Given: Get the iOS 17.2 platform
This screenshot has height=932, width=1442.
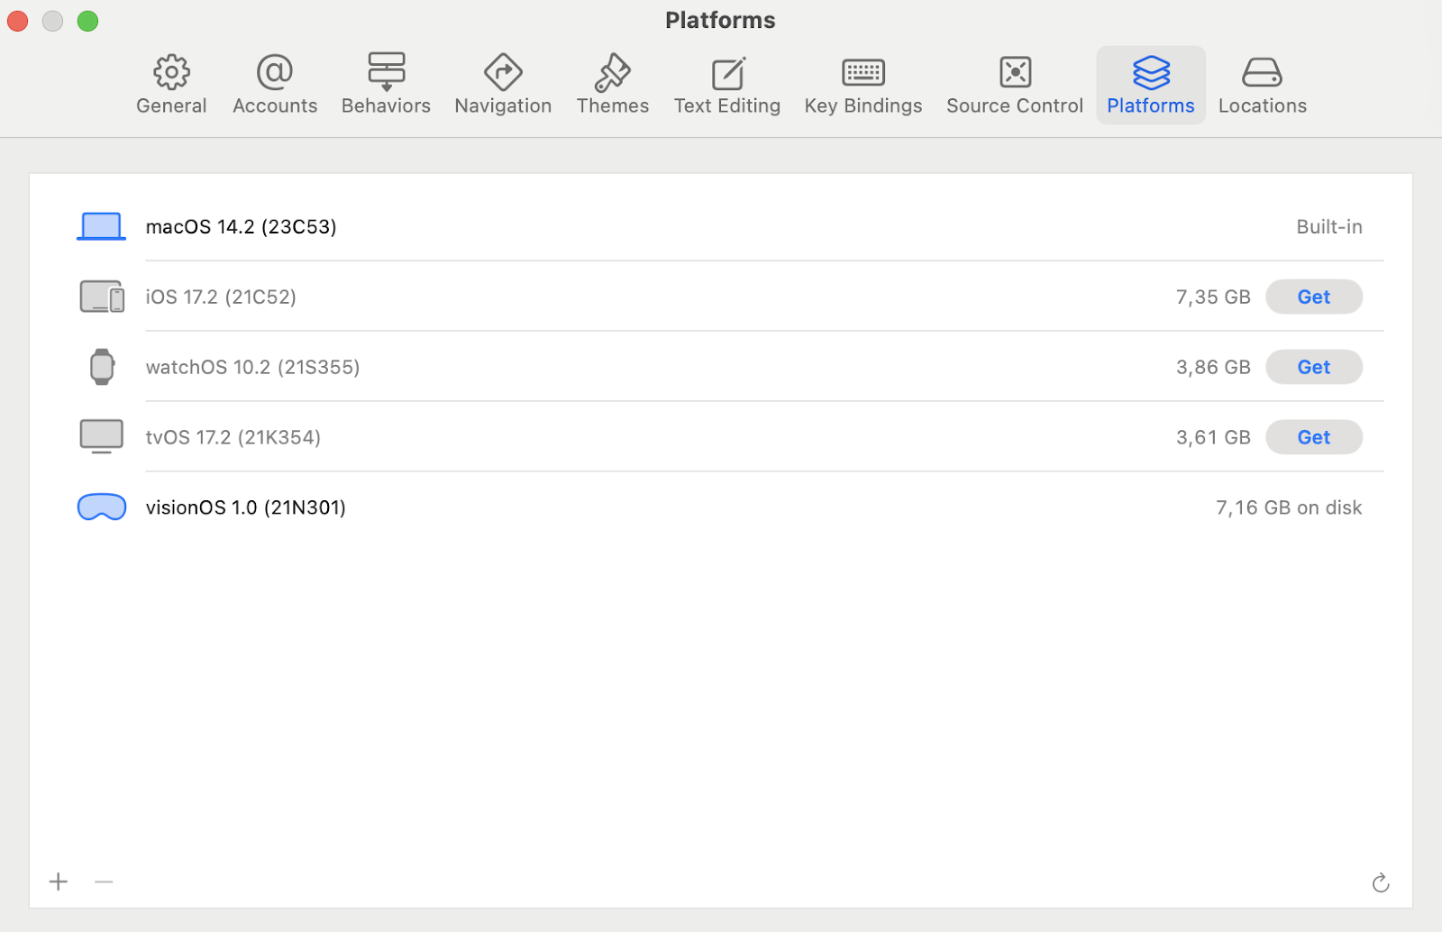Looking at the screenshot, I should tap(1313, 297).
